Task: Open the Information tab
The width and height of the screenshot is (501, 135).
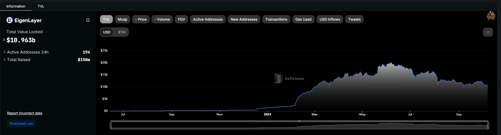Action: pos(16,6)
